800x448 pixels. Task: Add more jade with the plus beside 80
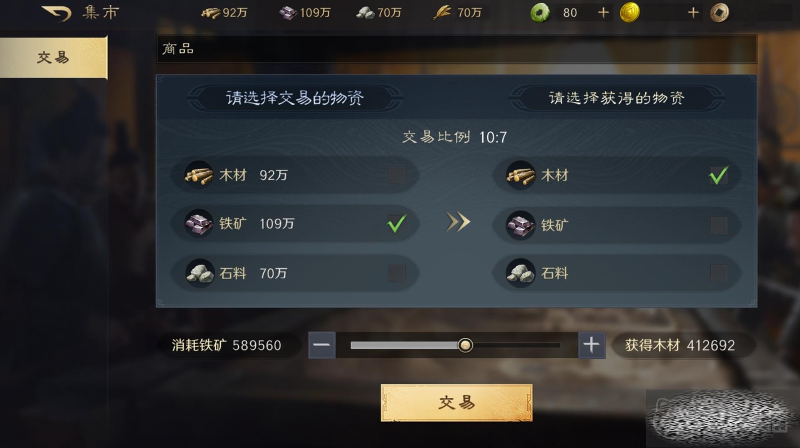click(x=603, y=13)
